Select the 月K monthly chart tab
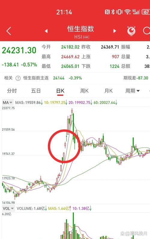Screen dimensions: 150x239 (108, 91)
